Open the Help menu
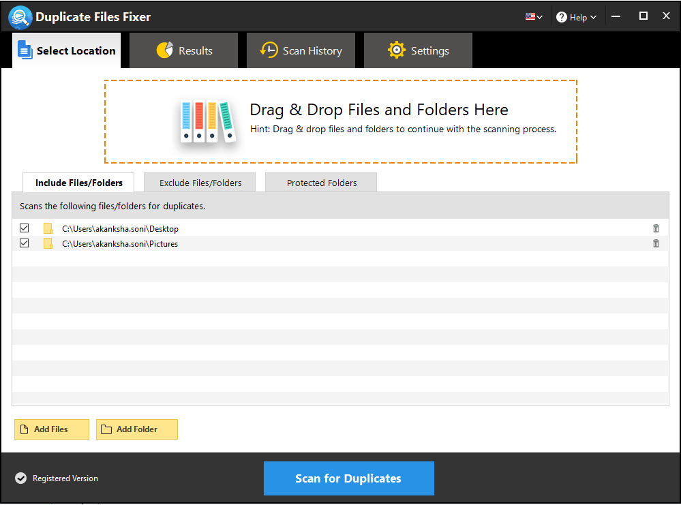Viewport: 681px width, 505px height. pos(576,17)
